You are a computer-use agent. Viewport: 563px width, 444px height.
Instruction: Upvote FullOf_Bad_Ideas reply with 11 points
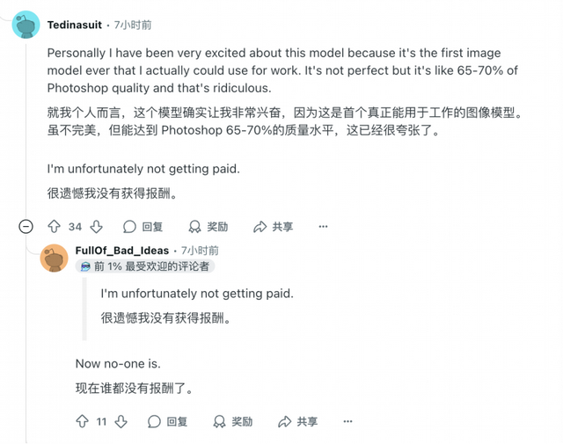[82, 421]
